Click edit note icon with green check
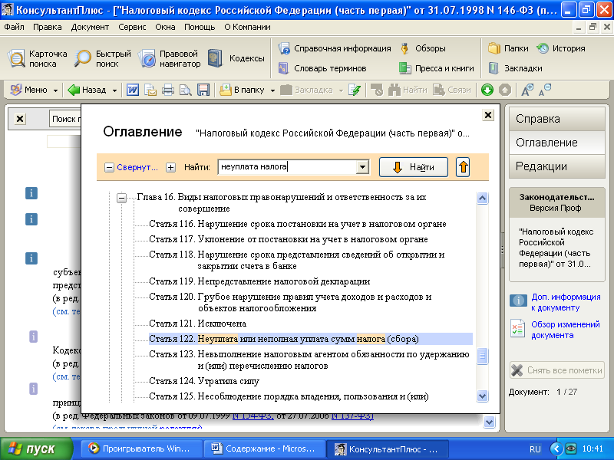614x460 pixels. 355,90
